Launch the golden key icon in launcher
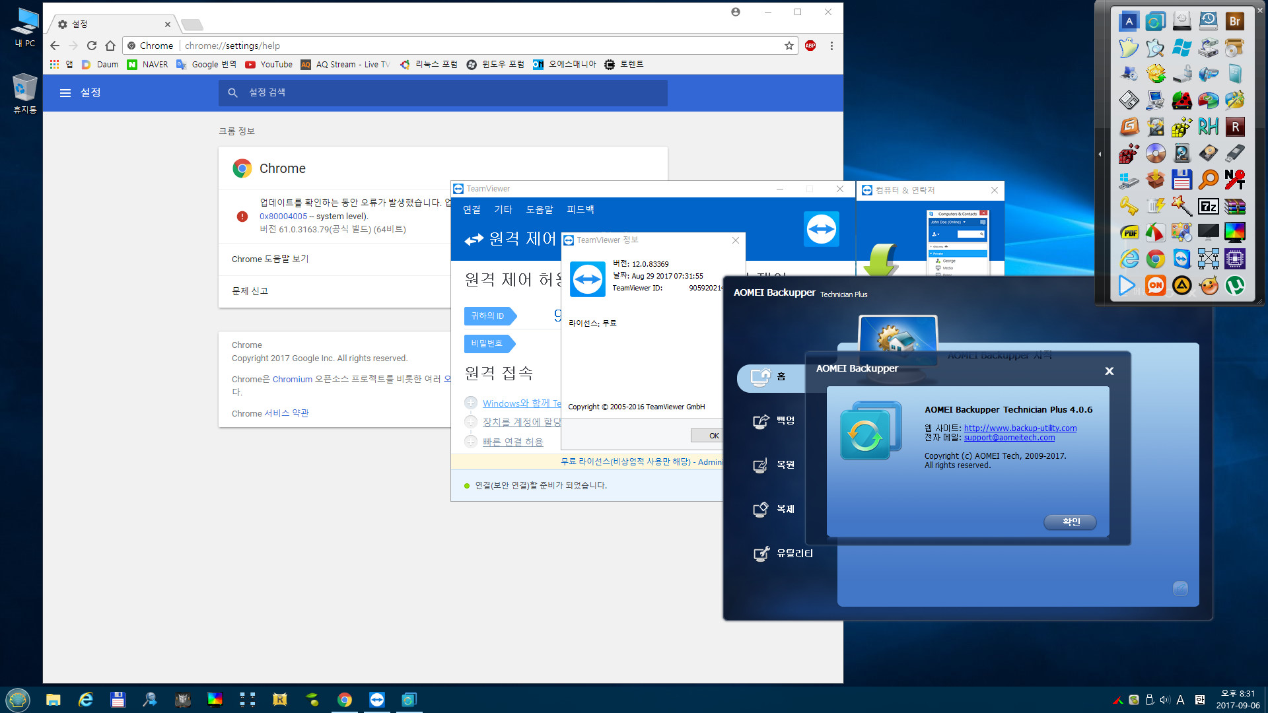The image size is (1268, 713). 1129,206
